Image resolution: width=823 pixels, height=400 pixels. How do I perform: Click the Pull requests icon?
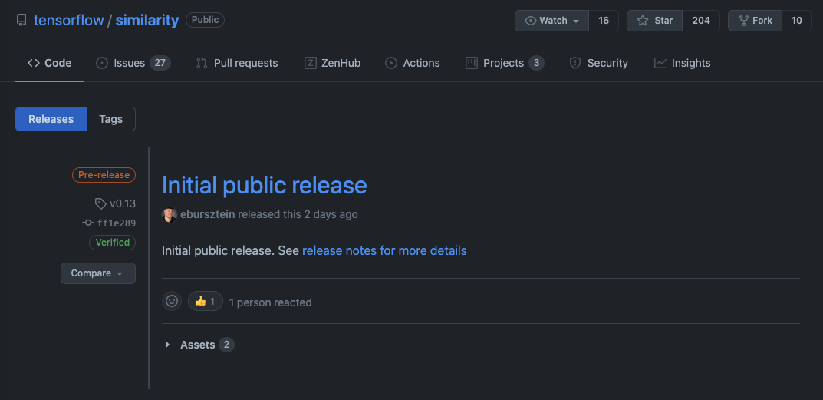pyautogui.click(x=202, y=63)
